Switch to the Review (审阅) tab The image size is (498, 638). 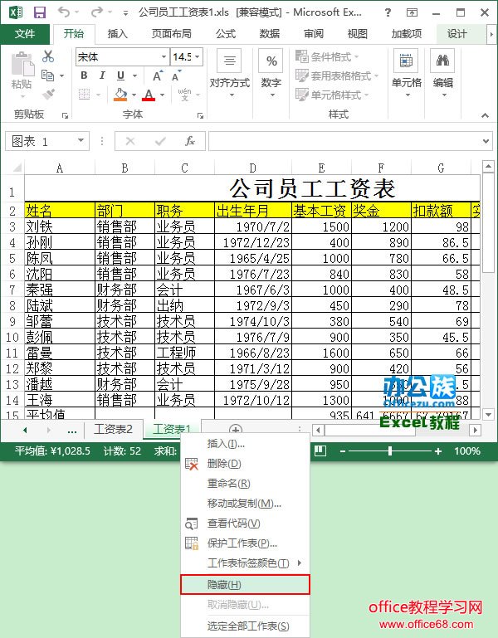314,34
